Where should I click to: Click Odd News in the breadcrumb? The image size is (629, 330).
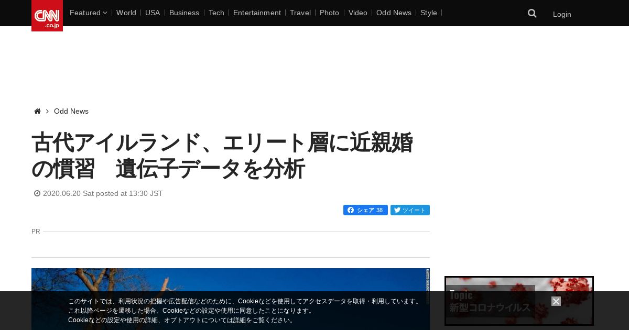(x=71, y=111)
